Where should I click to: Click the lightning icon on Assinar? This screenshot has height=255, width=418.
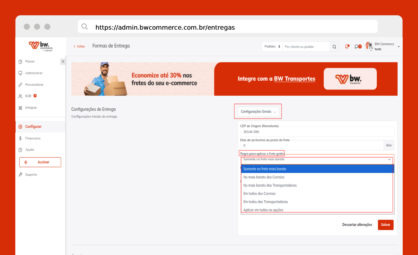coord(26,162)
